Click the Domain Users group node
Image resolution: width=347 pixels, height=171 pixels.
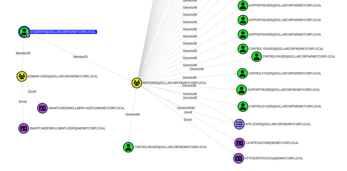click(x=22, y=76)
